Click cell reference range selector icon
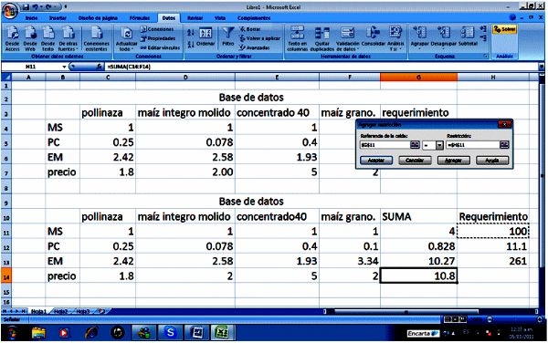Viewport: 548px width, 343px height. (415, 145)
